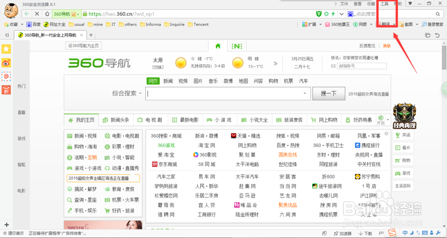The image size is (447, 238).
Task: Select the 图片 search category tab
Action: point(198,81)
